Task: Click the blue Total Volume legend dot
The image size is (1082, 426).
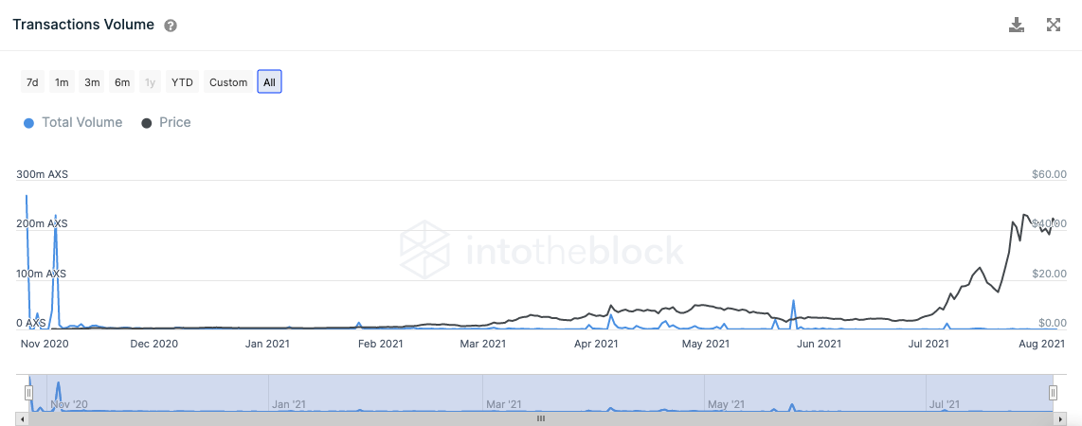Action: (x=28, y=123)
